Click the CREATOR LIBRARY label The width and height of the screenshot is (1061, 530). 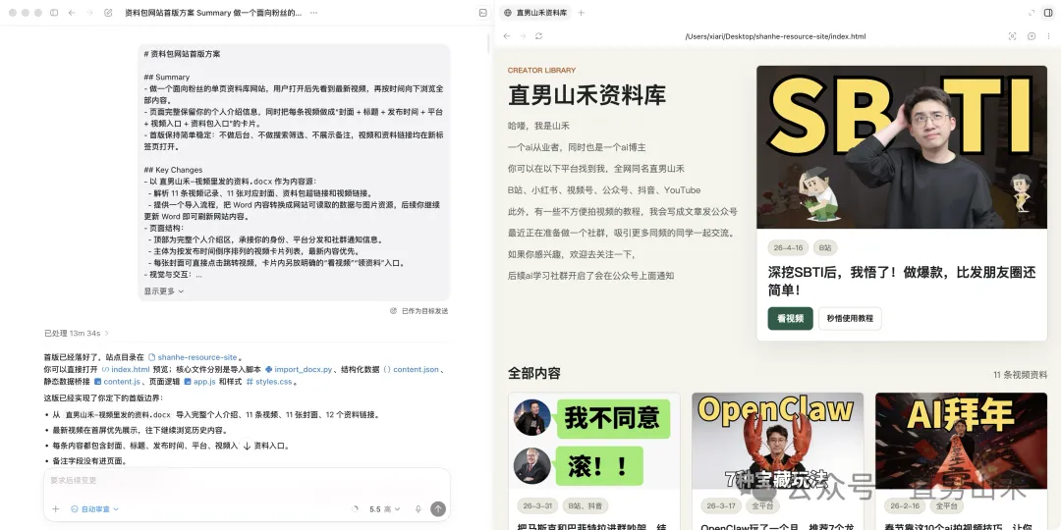pyautogui.click(x=541, y=71)
